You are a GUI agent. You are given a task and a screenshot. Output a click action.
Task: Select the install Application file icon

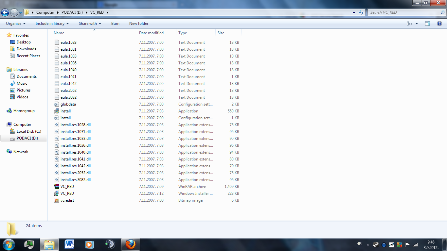pyautogui.click(x=57, y=111)
